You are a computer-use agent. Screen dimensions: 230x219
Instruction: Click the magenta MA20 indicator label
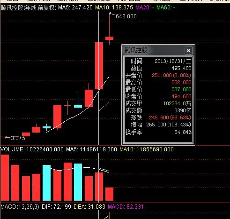[144, 8]
